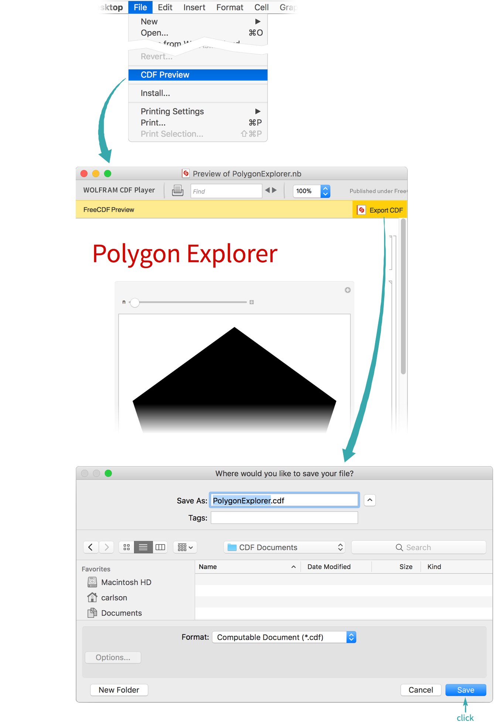Open the item grouping dropdown
This screenshot has height=726, width=495.
point(185,547)
